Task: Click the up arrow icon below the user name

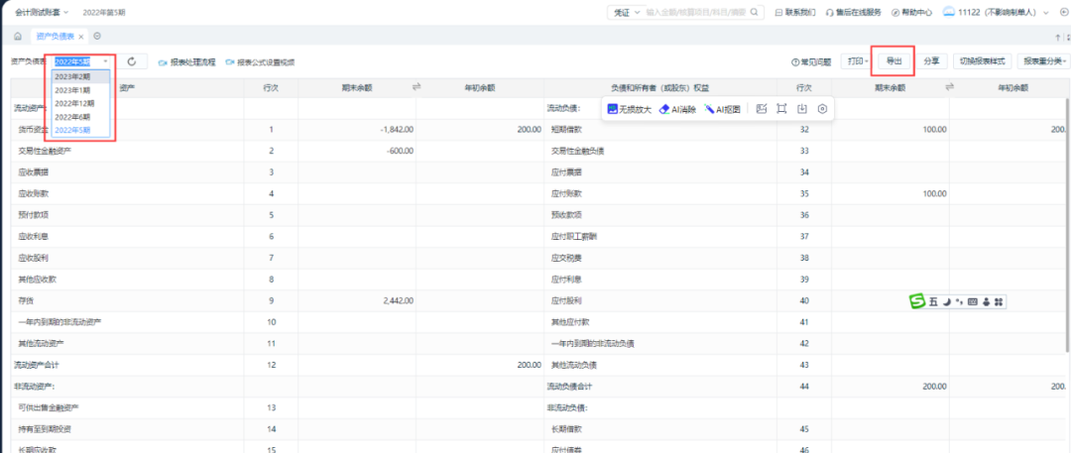Action: 1058,37
